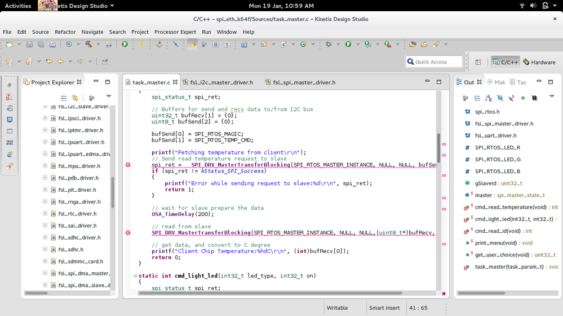Expand fsl_sdhc.h tree node
This screenshot has height=316, width=563.
(45, 249)
